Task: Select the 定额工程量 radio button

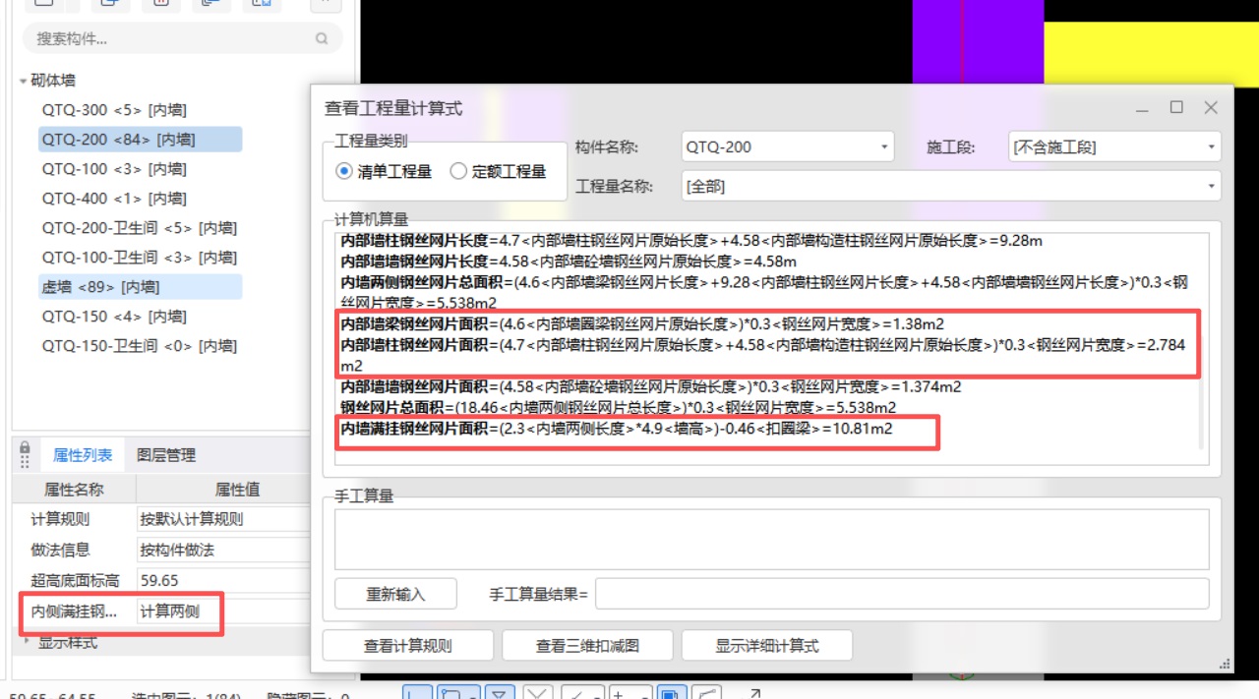Action: click(x=457, y=170)
